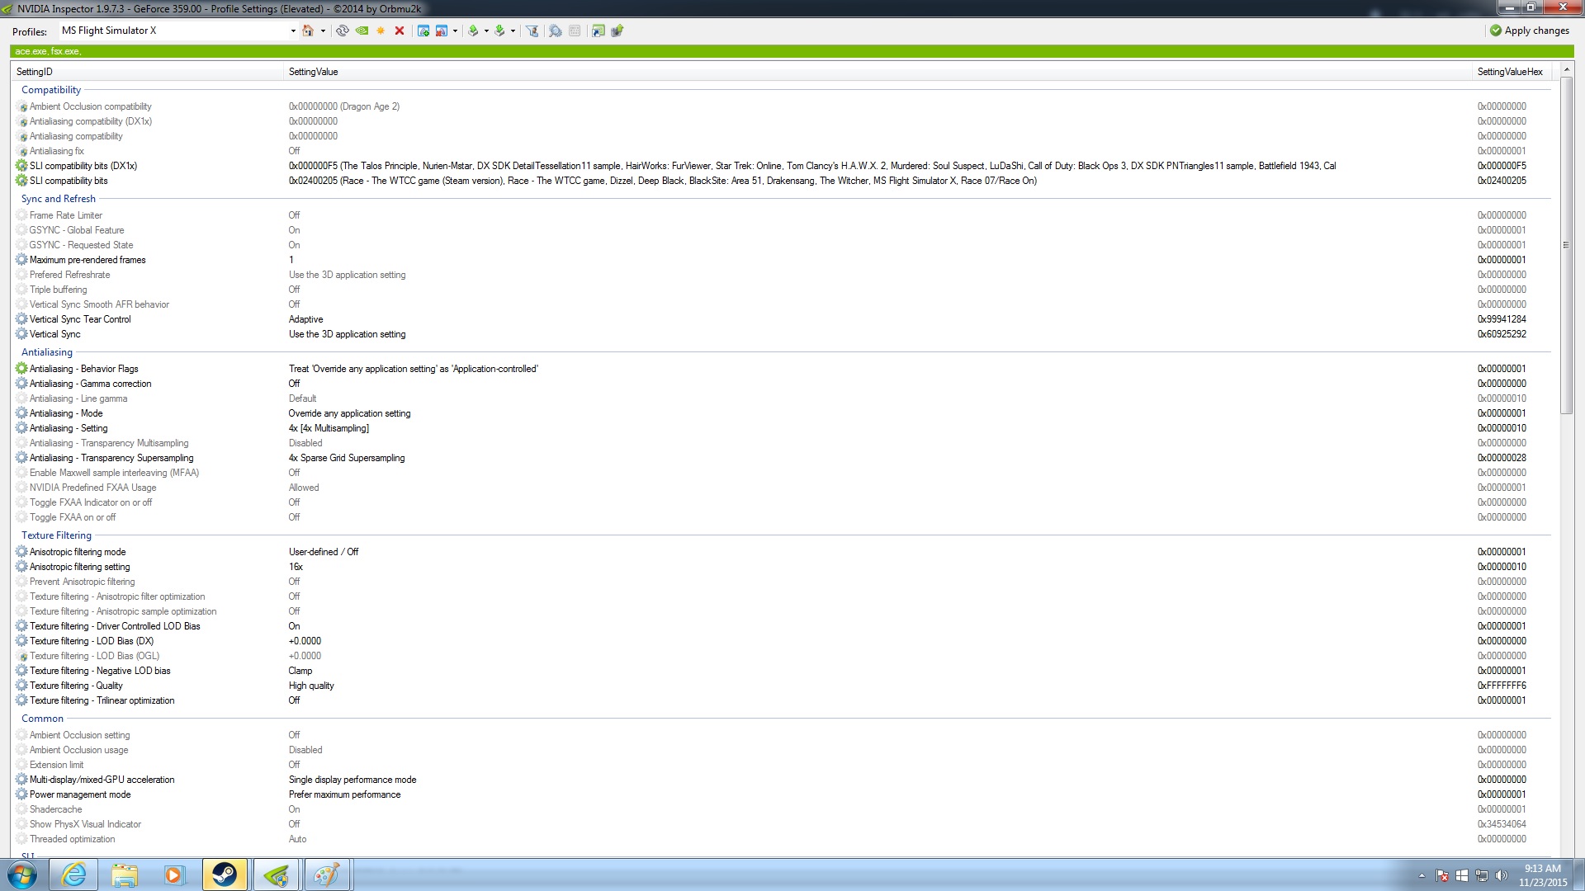Open Steam from the Windows taskbar
This screenshot has height=891, width=1585.
pos(225,874)
